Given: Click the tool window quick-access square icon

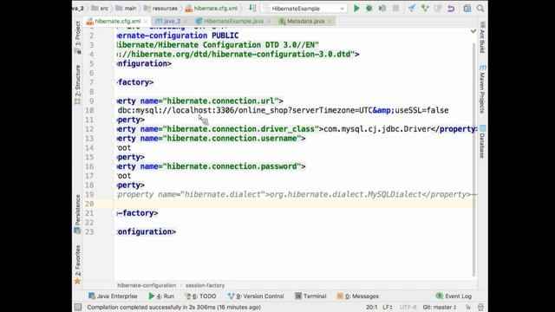Looking at the screenshot, I should point(78,307).
